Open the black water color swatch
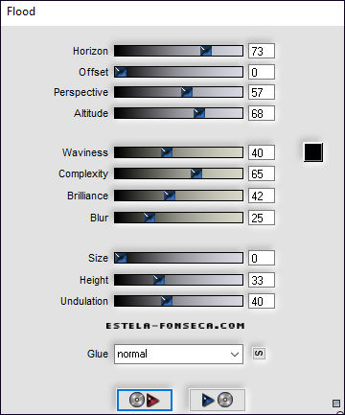 tap(313, 152)
